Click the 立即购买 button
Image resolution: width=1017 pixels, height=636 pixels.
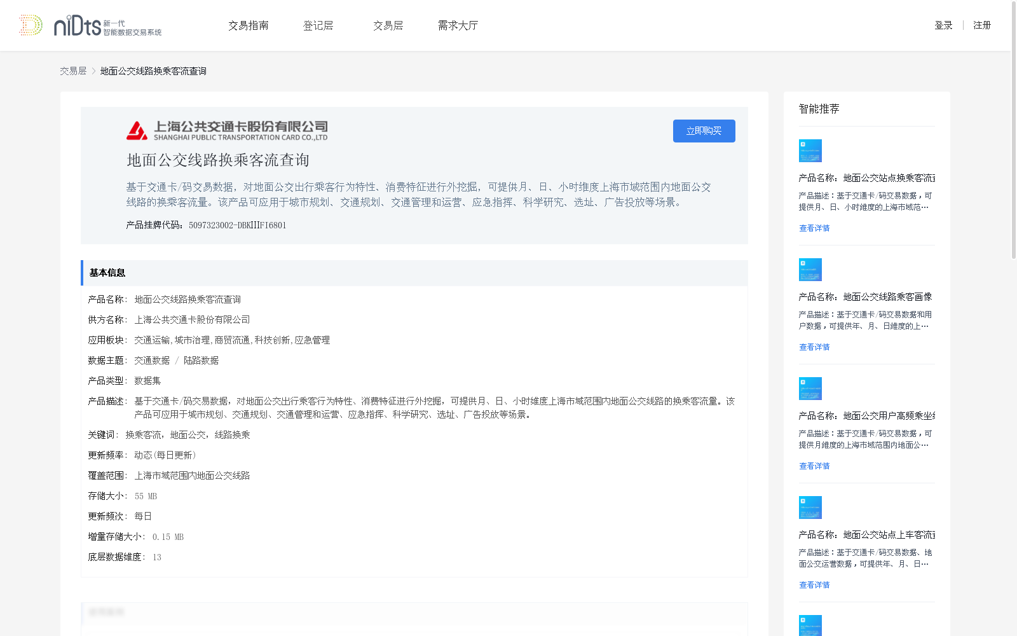tap(704, 131)
